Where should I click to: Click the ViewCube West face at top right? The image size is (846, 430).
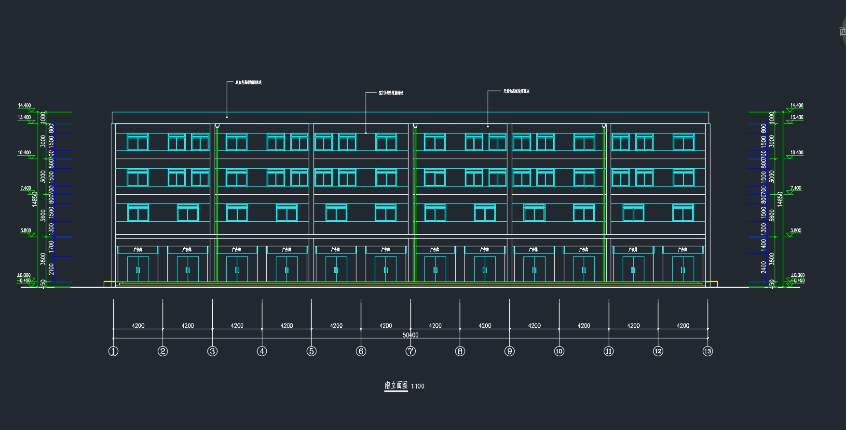tap(842, 31)
